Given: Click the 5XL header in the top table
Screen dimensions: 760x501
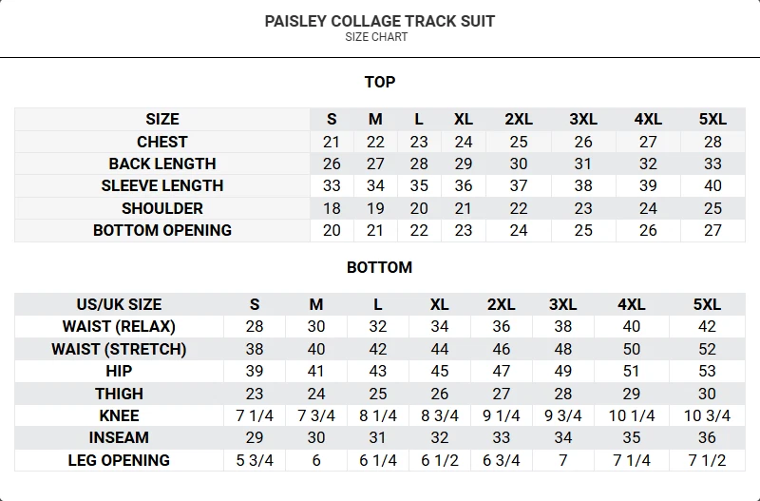Looking at the screenshot, I should point(712,119).
